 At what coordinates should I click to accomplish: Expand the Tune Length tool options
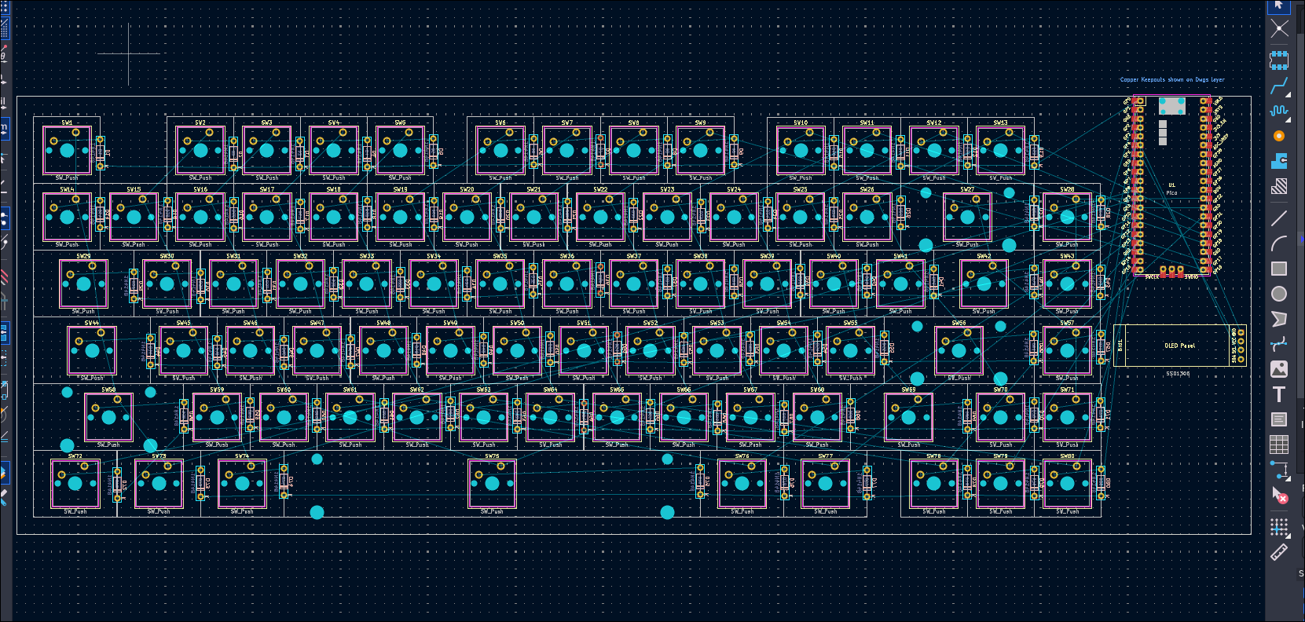point(1288,120)
